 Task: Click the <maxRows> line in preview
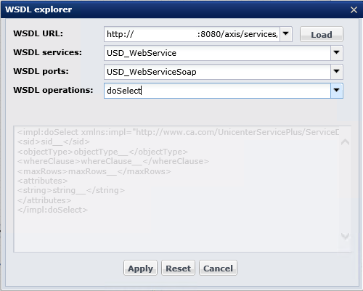pos(94,171)
